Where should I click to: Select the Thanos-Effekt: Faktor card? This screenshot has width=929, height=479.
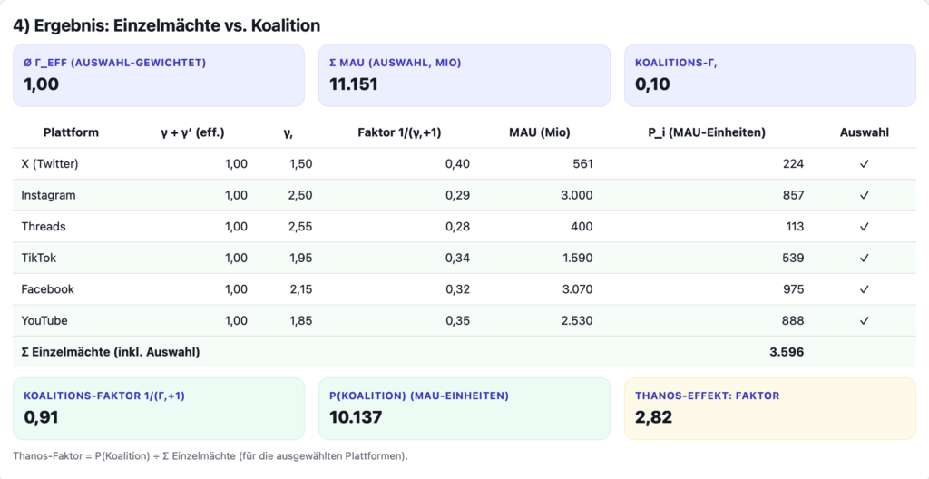[769, 408]
